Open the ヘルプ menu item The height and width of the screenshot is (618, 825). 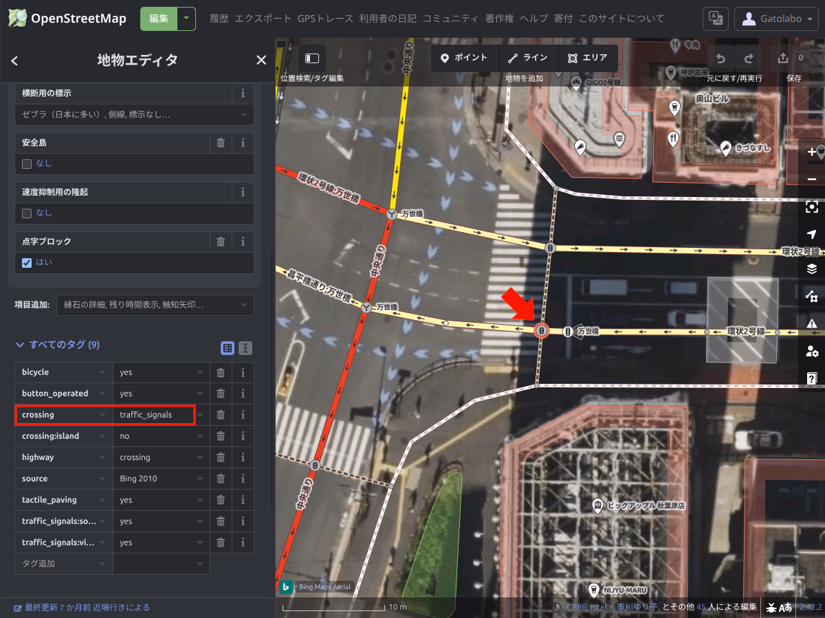(x=533, y=19)
